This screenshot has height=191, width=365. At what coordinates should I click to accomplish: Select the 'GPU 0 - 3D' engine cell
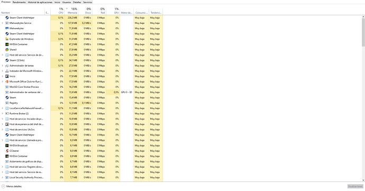126,92
